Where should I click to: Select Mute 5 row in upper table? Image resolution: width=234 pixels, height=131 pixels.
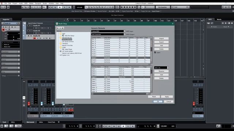(121, 58)
